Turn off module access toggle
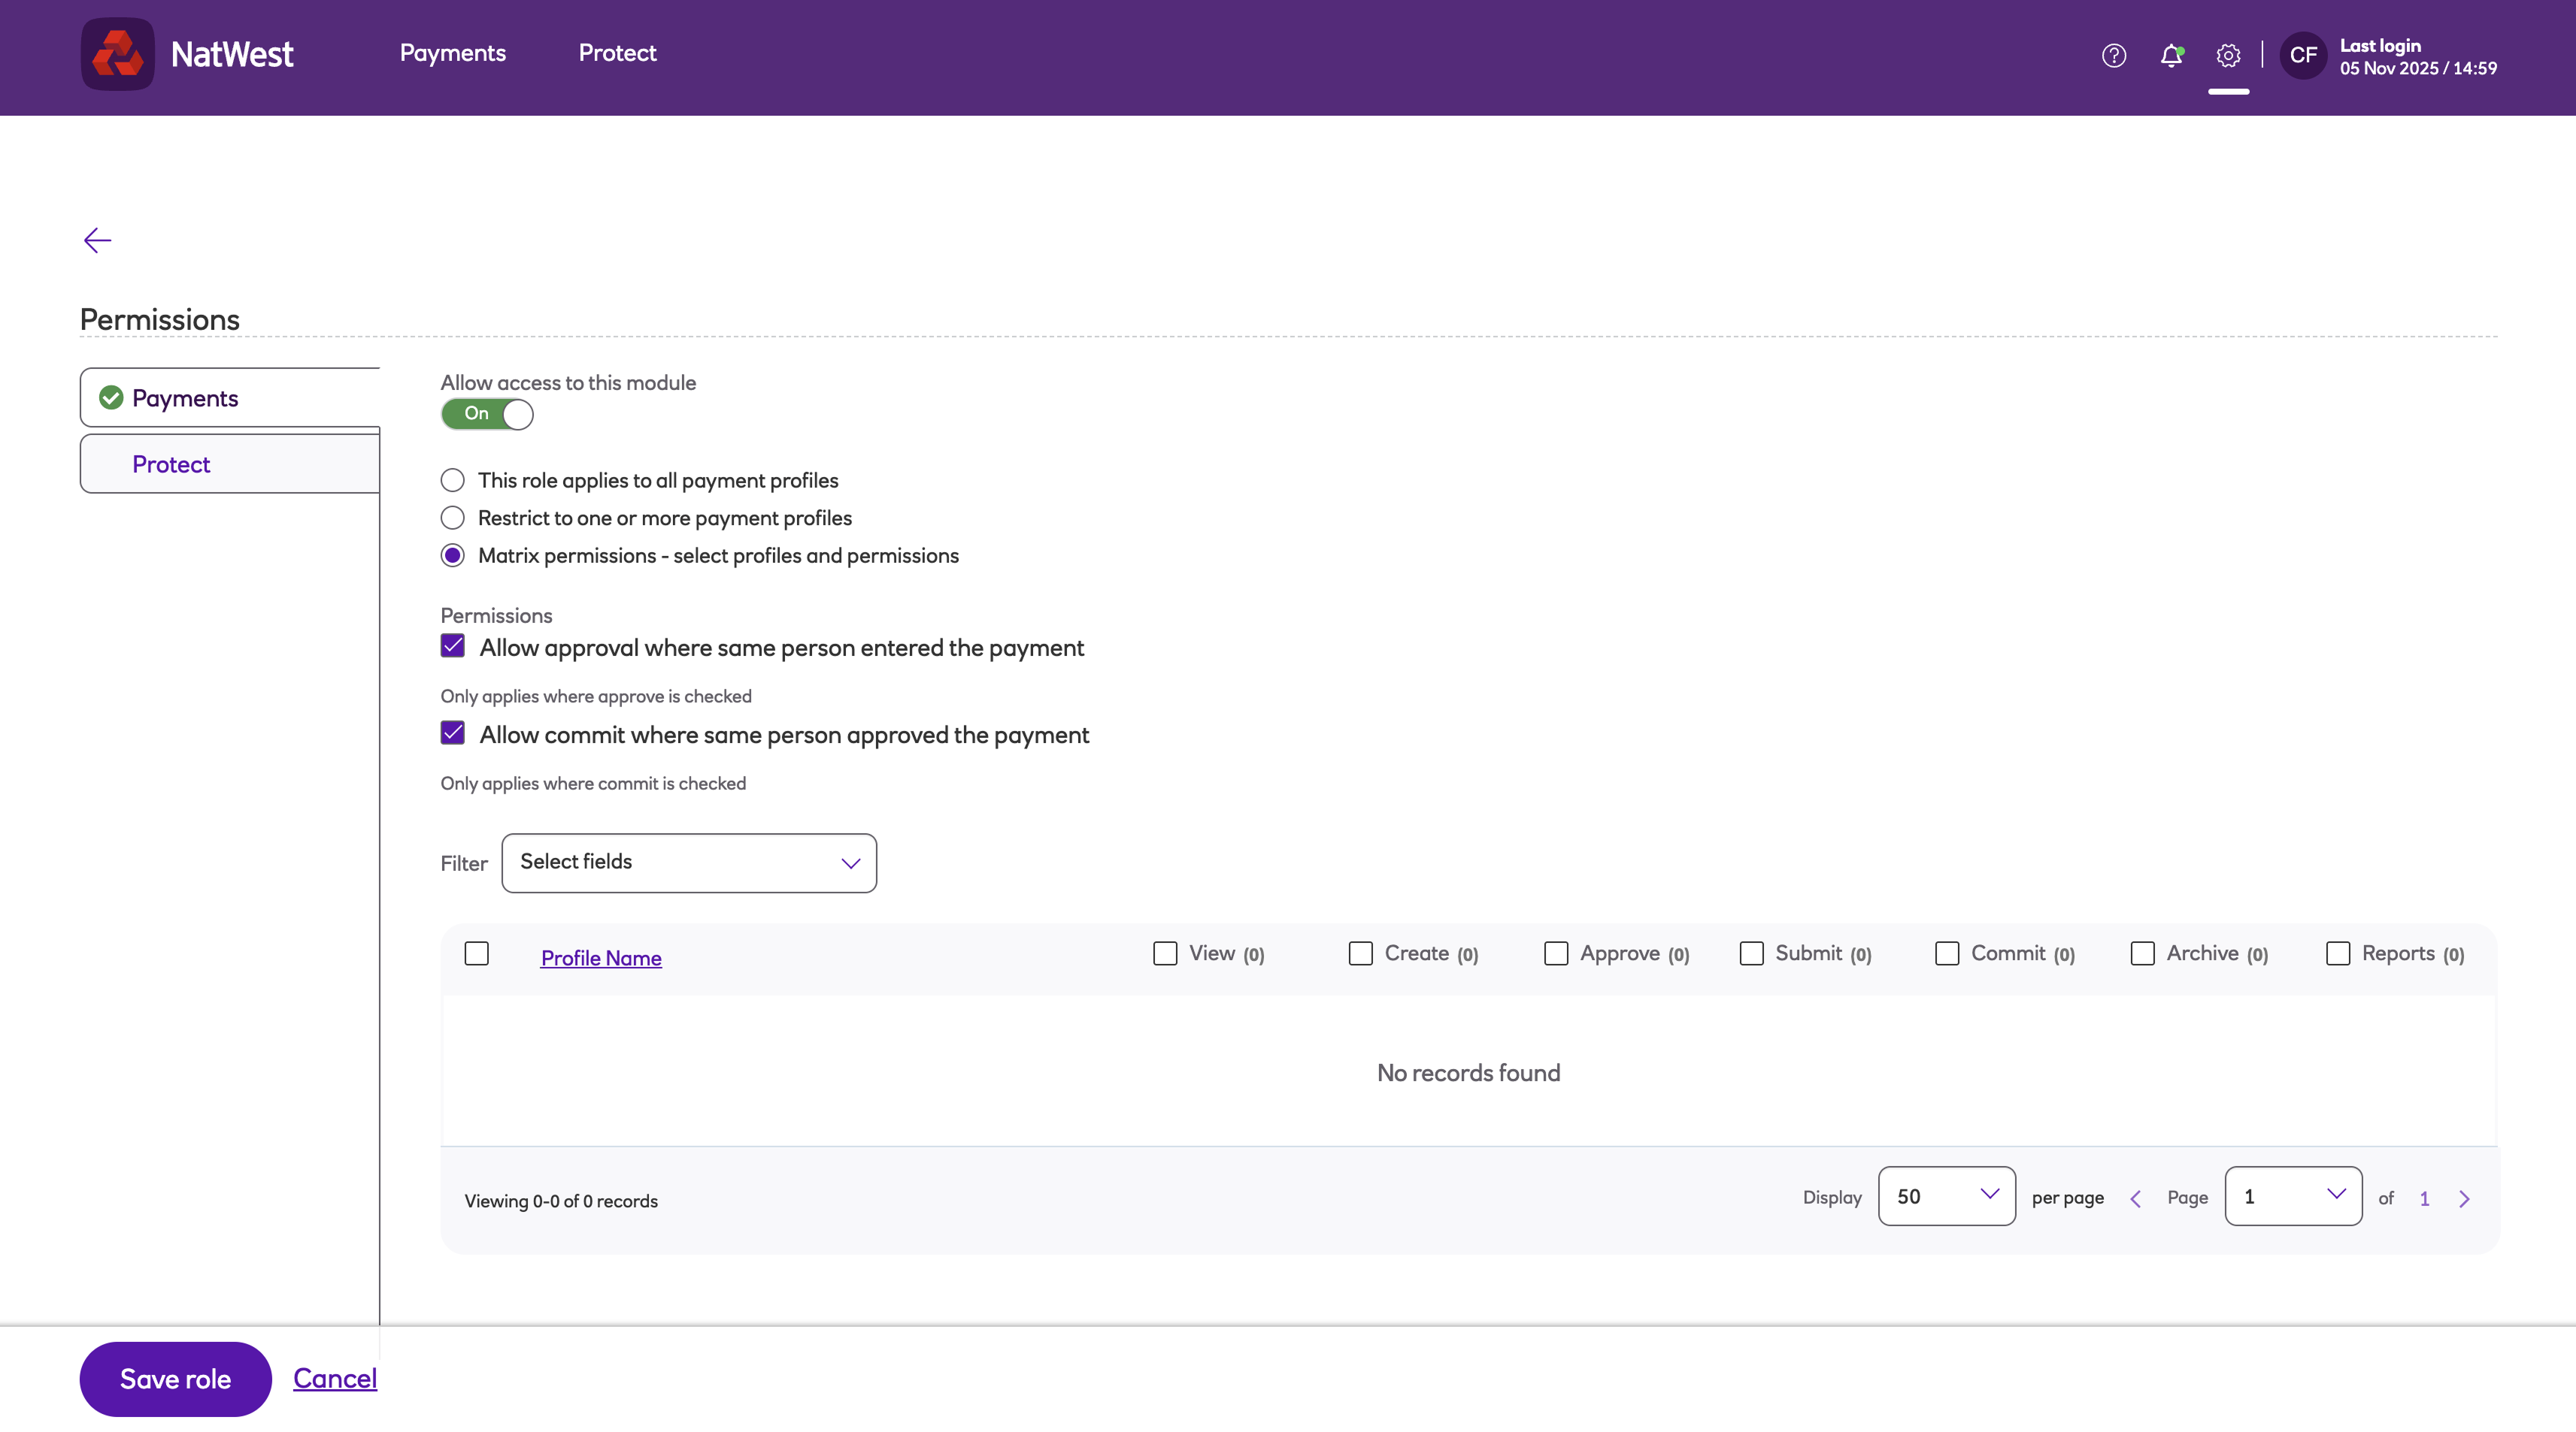Viewport: 2576px width, 1432px height. (487, 414)
